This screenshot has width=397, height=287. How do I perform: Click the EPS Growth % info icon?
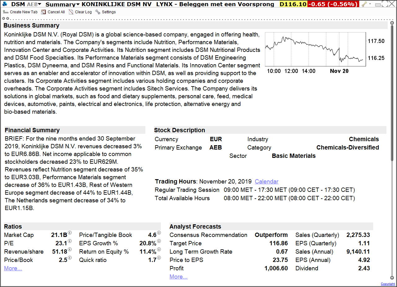tap(159, 241)
